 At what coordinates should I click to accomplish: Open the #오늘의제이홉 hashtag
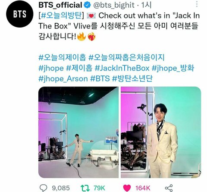[x=63, y=57]
